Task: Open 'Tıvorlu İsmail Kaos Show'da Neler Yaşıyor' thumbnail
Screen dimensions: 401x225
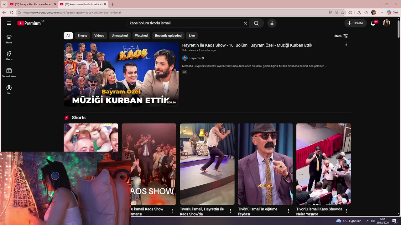Action: pos(324,164)
